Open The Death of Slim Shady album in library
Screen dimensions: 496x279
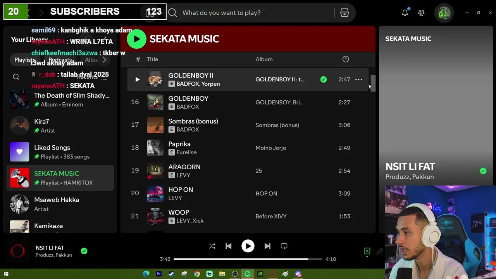pos(60,100)
